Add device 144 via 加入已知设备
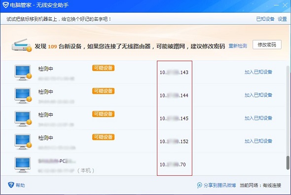Screen dimensions: 291x195 point(258,95)
